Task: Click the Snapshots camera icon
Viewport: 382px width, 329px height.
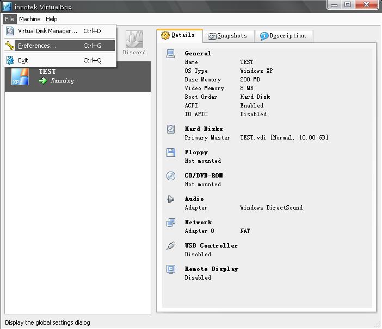Action: pos(212,36)
